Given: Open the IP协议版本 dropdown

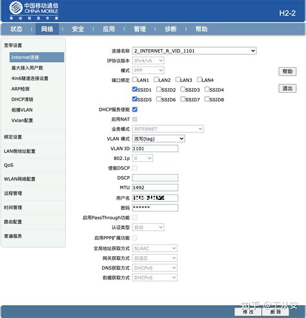Looking at the screenshot, I should [x=148, y=61].
